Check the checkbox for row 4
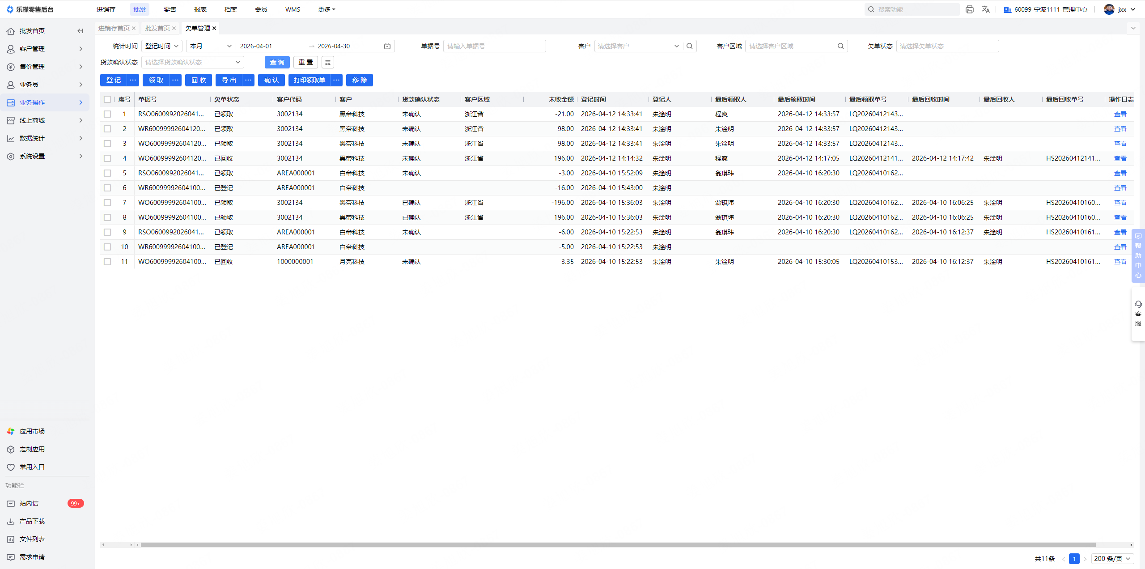The width and height of the screenshot is (1145, 569). (107, 158)
